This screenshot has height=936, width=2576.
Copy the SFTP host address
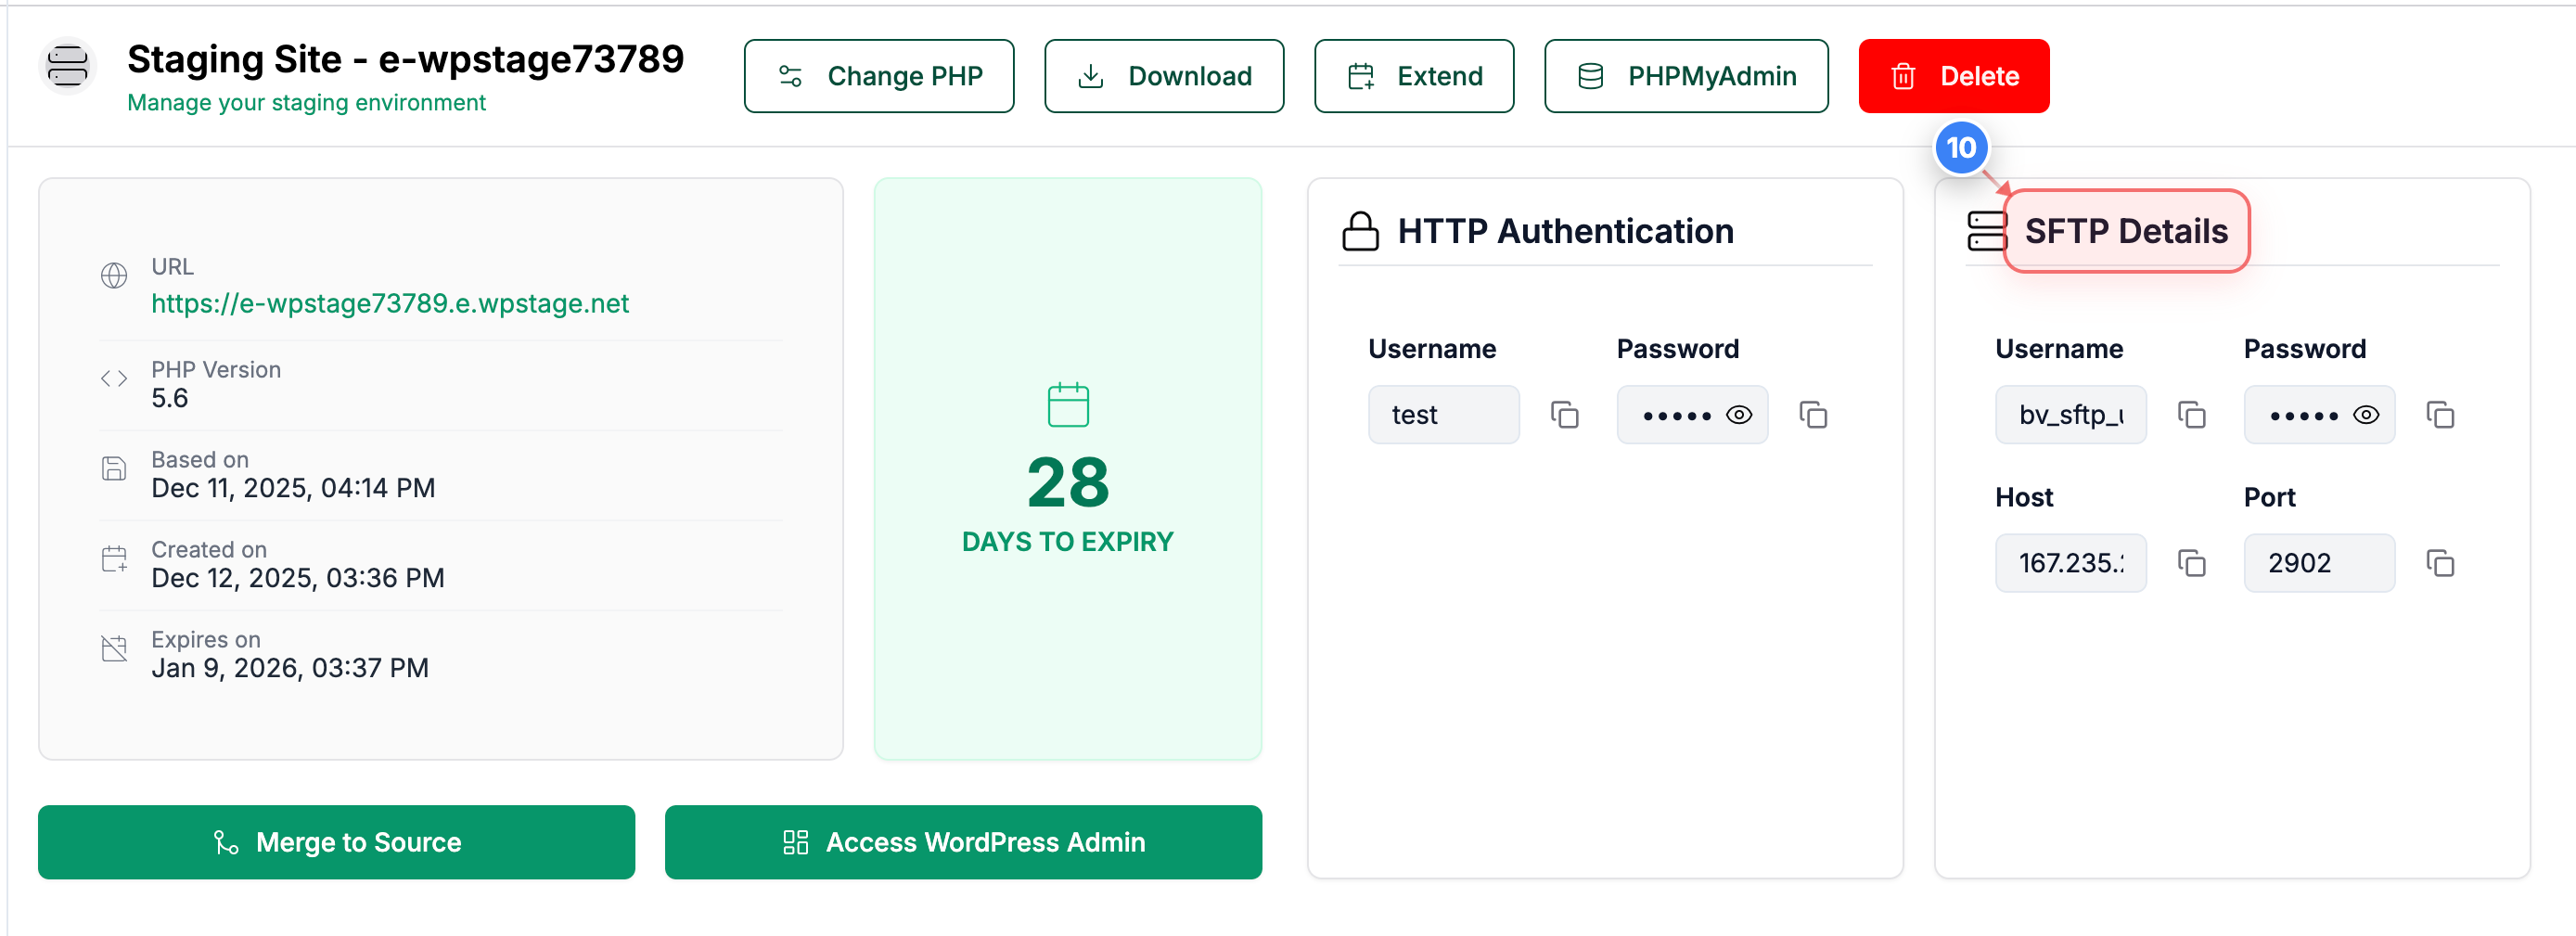tap(2192, 563)
